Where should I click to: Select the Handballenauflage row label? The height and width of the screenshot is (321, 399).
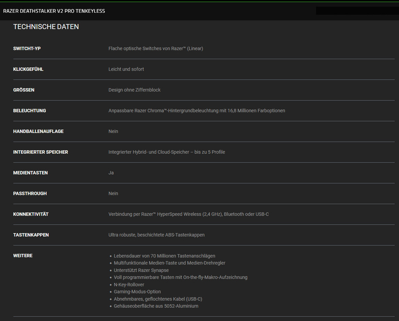coord(38,131)
